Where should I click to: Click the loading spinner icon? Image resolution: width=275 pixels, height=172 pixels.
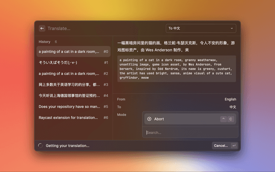(40, 145)
